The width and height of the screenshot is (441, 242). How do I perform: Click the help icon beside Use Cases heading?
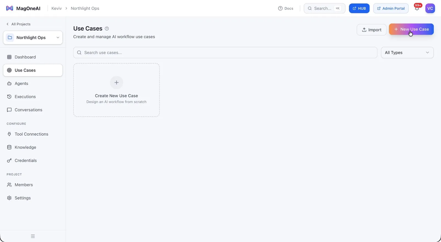pos(107,28)
